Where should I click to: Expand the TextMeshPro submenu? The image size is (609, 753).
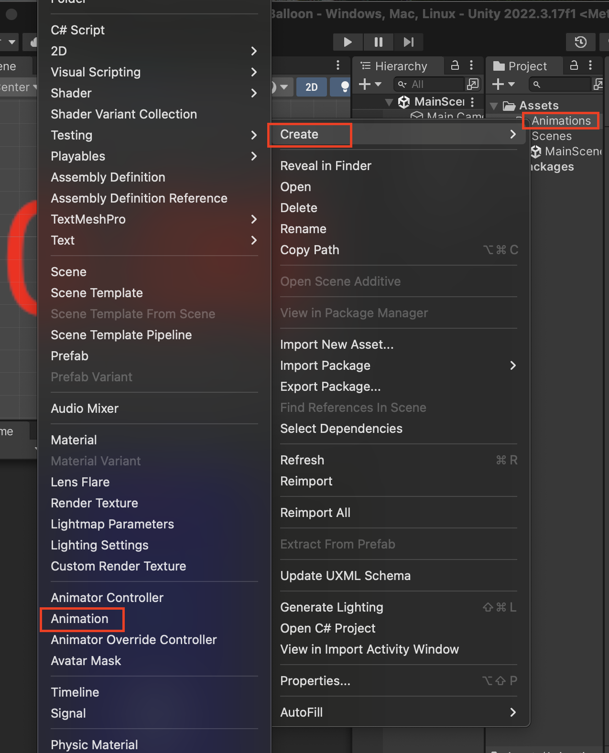[x=154, y=219]
